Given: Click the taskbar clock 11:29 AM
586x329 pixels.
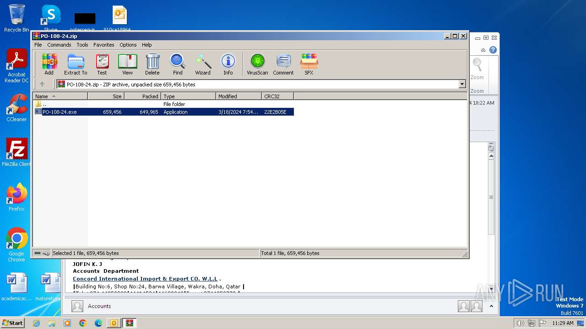Looking at the screenshot, I should [563, 323].
